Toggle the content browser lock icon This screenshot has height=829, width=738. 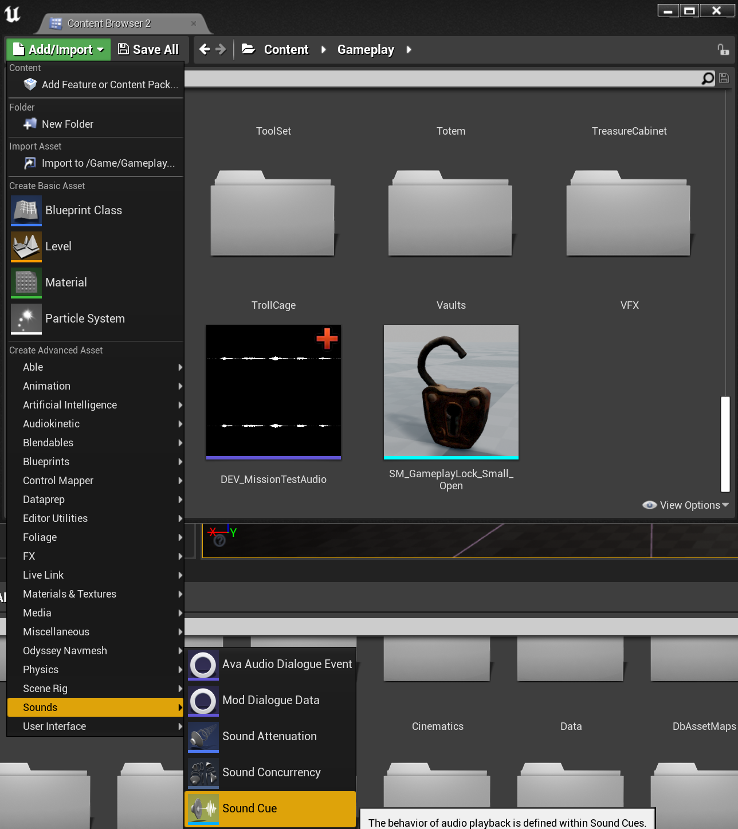(x=723, y=50)
